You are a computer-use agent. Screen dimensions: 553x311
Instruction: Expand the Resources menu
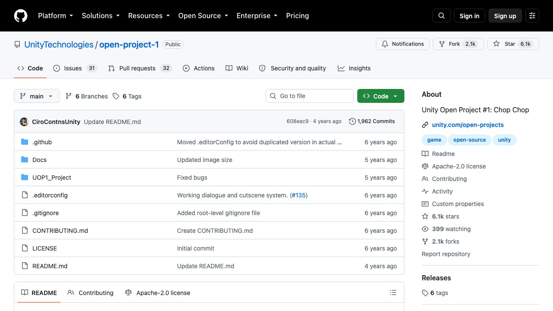tap(149, 16)
